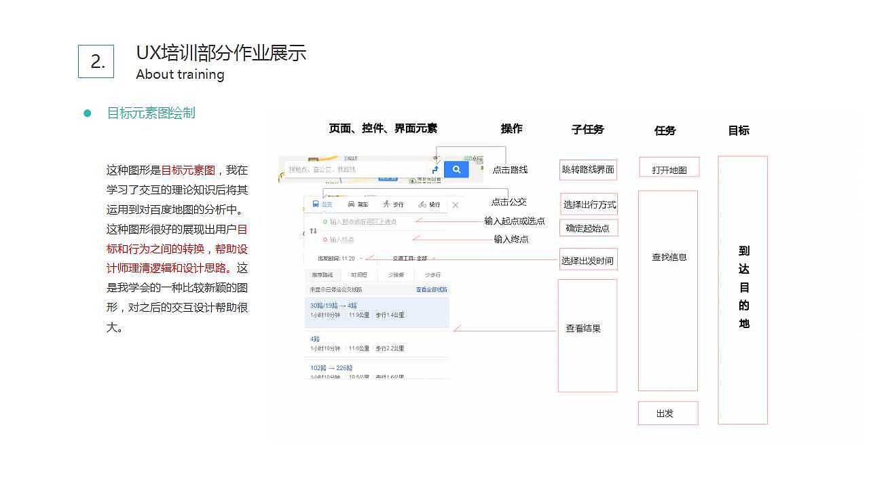Click the map search input field
This screenshot has height=489, width=869.
356,169
